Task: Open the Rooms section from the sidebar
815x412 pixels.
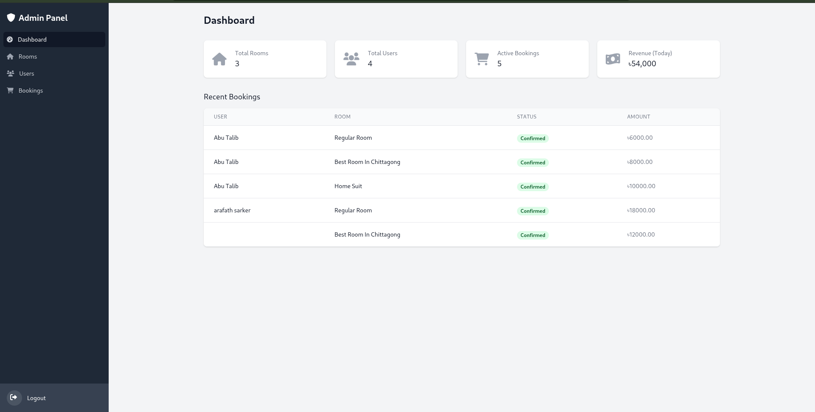Action: point(28,56)
